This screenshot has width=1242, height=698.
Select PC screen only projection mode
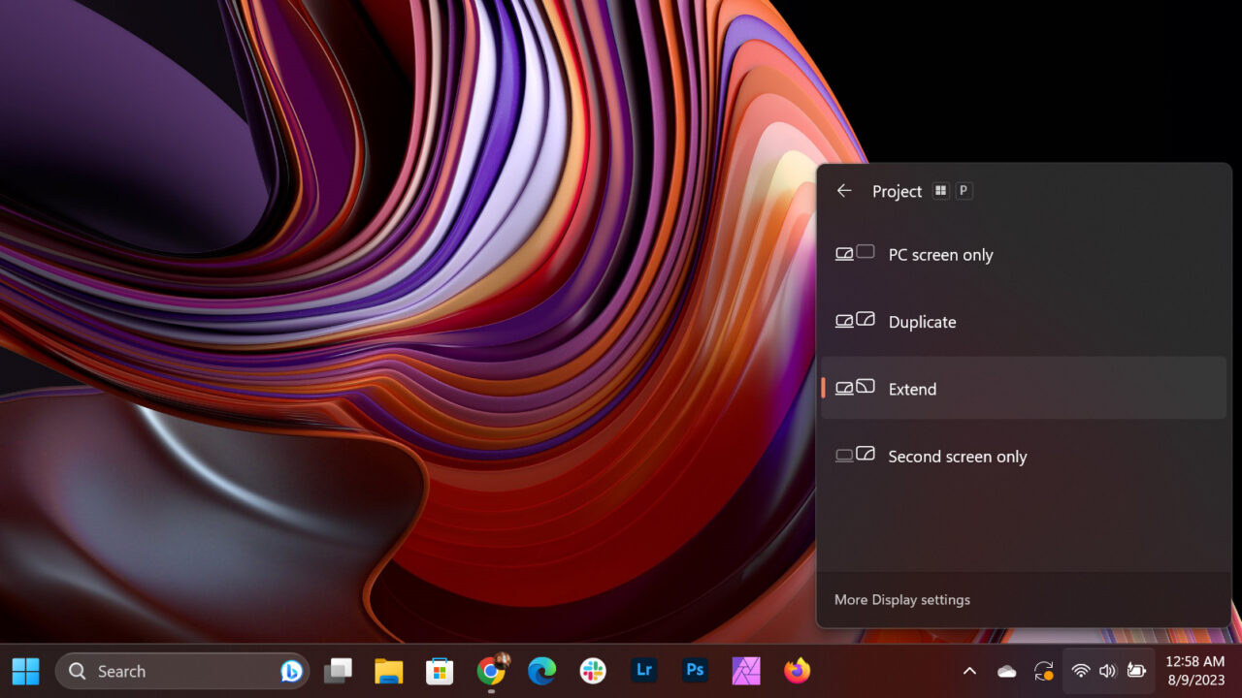pos(939,255)
